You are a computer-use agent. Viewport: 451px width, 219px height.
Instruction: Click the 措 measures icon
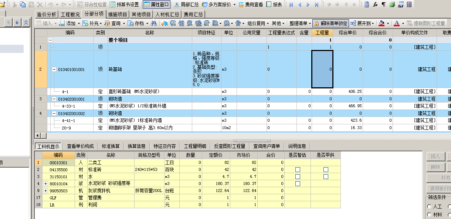tap(207, 23)
